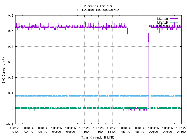Click the y-axis tick value -0.1
This screenshot has height=140, width=187.
(10, 124)
